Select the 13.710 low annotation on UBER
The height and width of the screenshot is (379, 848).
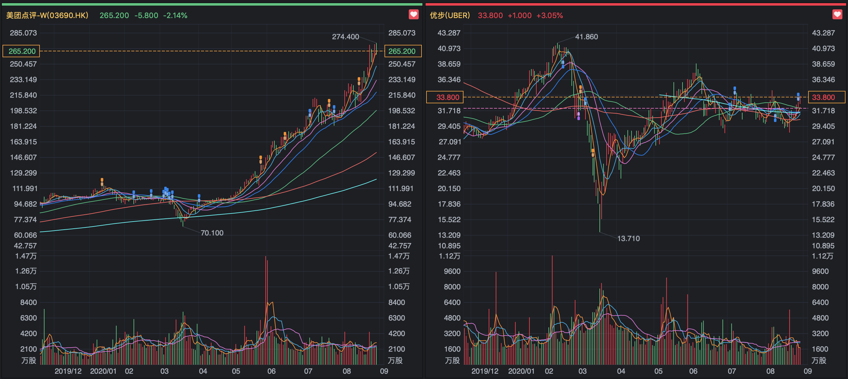coord(628,238)
